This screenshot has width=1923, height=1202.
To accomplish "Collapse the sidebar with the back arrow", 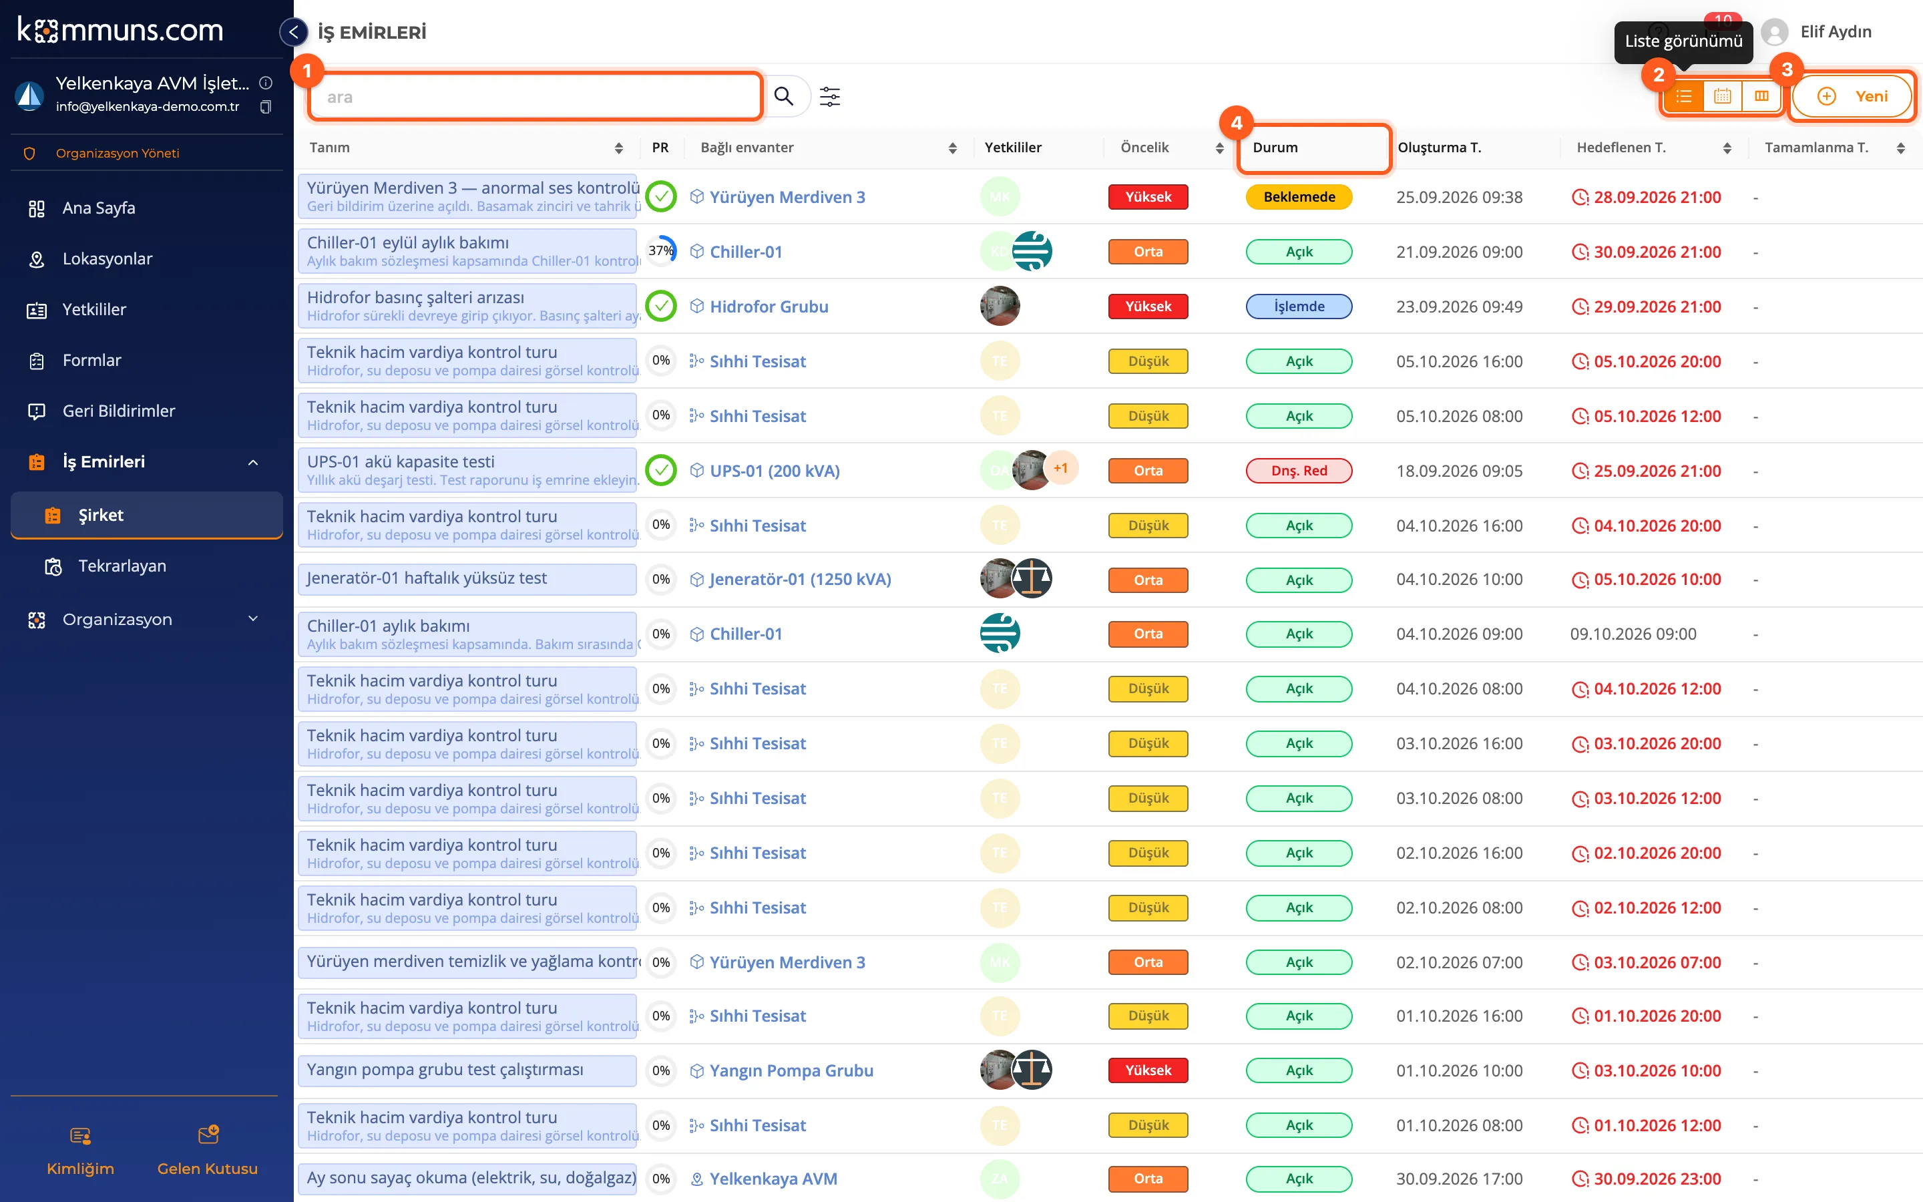I will (294, 32).
